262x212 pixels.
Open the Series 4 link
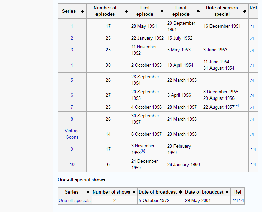[x=72, y=65]
